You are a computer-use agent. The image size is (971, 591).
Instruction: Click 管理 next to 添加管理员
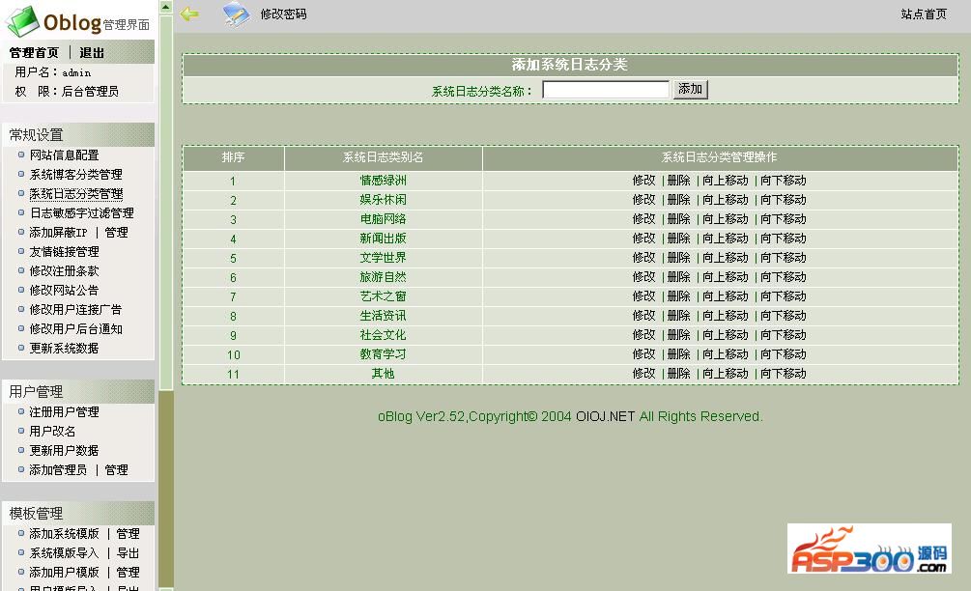pyautogui.click(x=116, y=469)
